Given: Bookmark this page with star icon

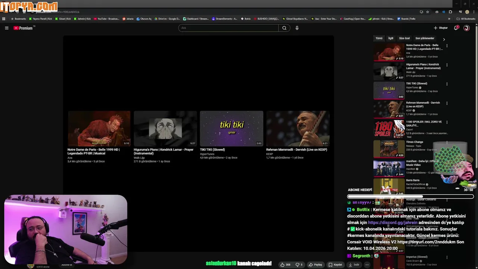Looking at the screenshot, I should coord(428,12).
